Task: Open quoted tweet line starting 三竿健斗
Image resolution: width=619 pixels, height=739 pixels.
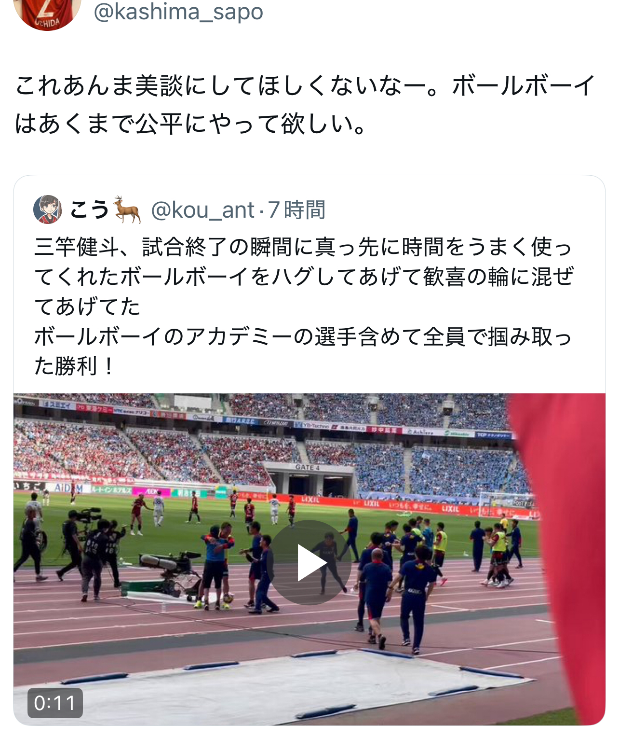Action: (303, 247)
